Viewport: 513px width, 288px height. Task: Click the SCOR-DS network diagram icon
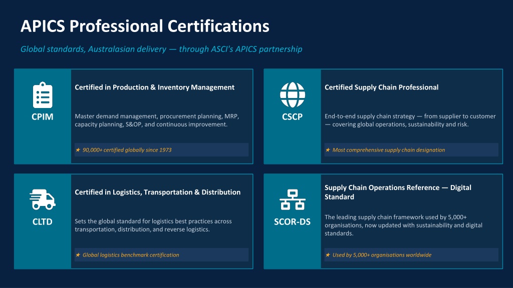click(x=293, y=199)
